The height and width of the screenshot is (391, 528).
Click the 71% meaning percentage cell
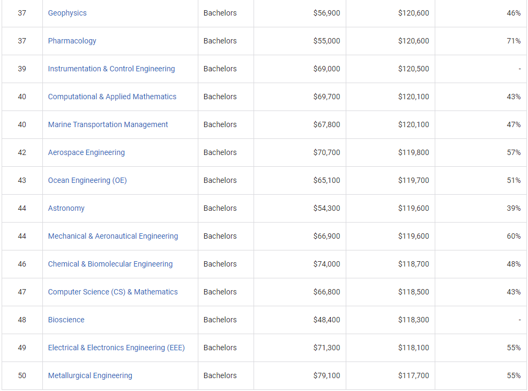480,41
